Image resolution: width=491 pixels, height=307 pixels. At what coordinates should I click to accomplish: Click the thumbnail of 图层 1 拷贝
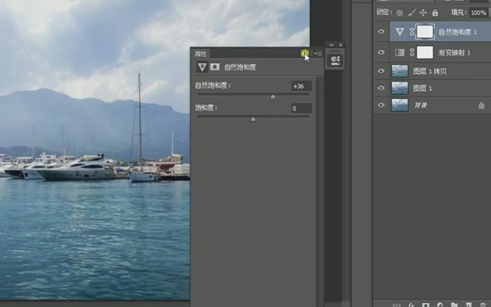[x=400, y=71]
